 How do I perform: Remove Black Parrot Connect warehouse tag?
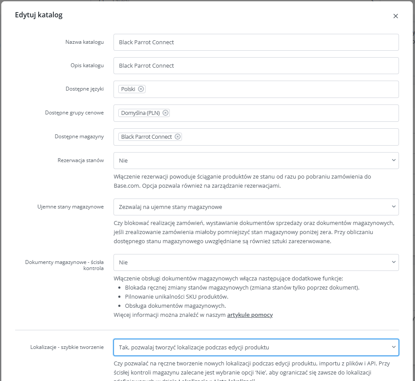click(x=178, y=137)
